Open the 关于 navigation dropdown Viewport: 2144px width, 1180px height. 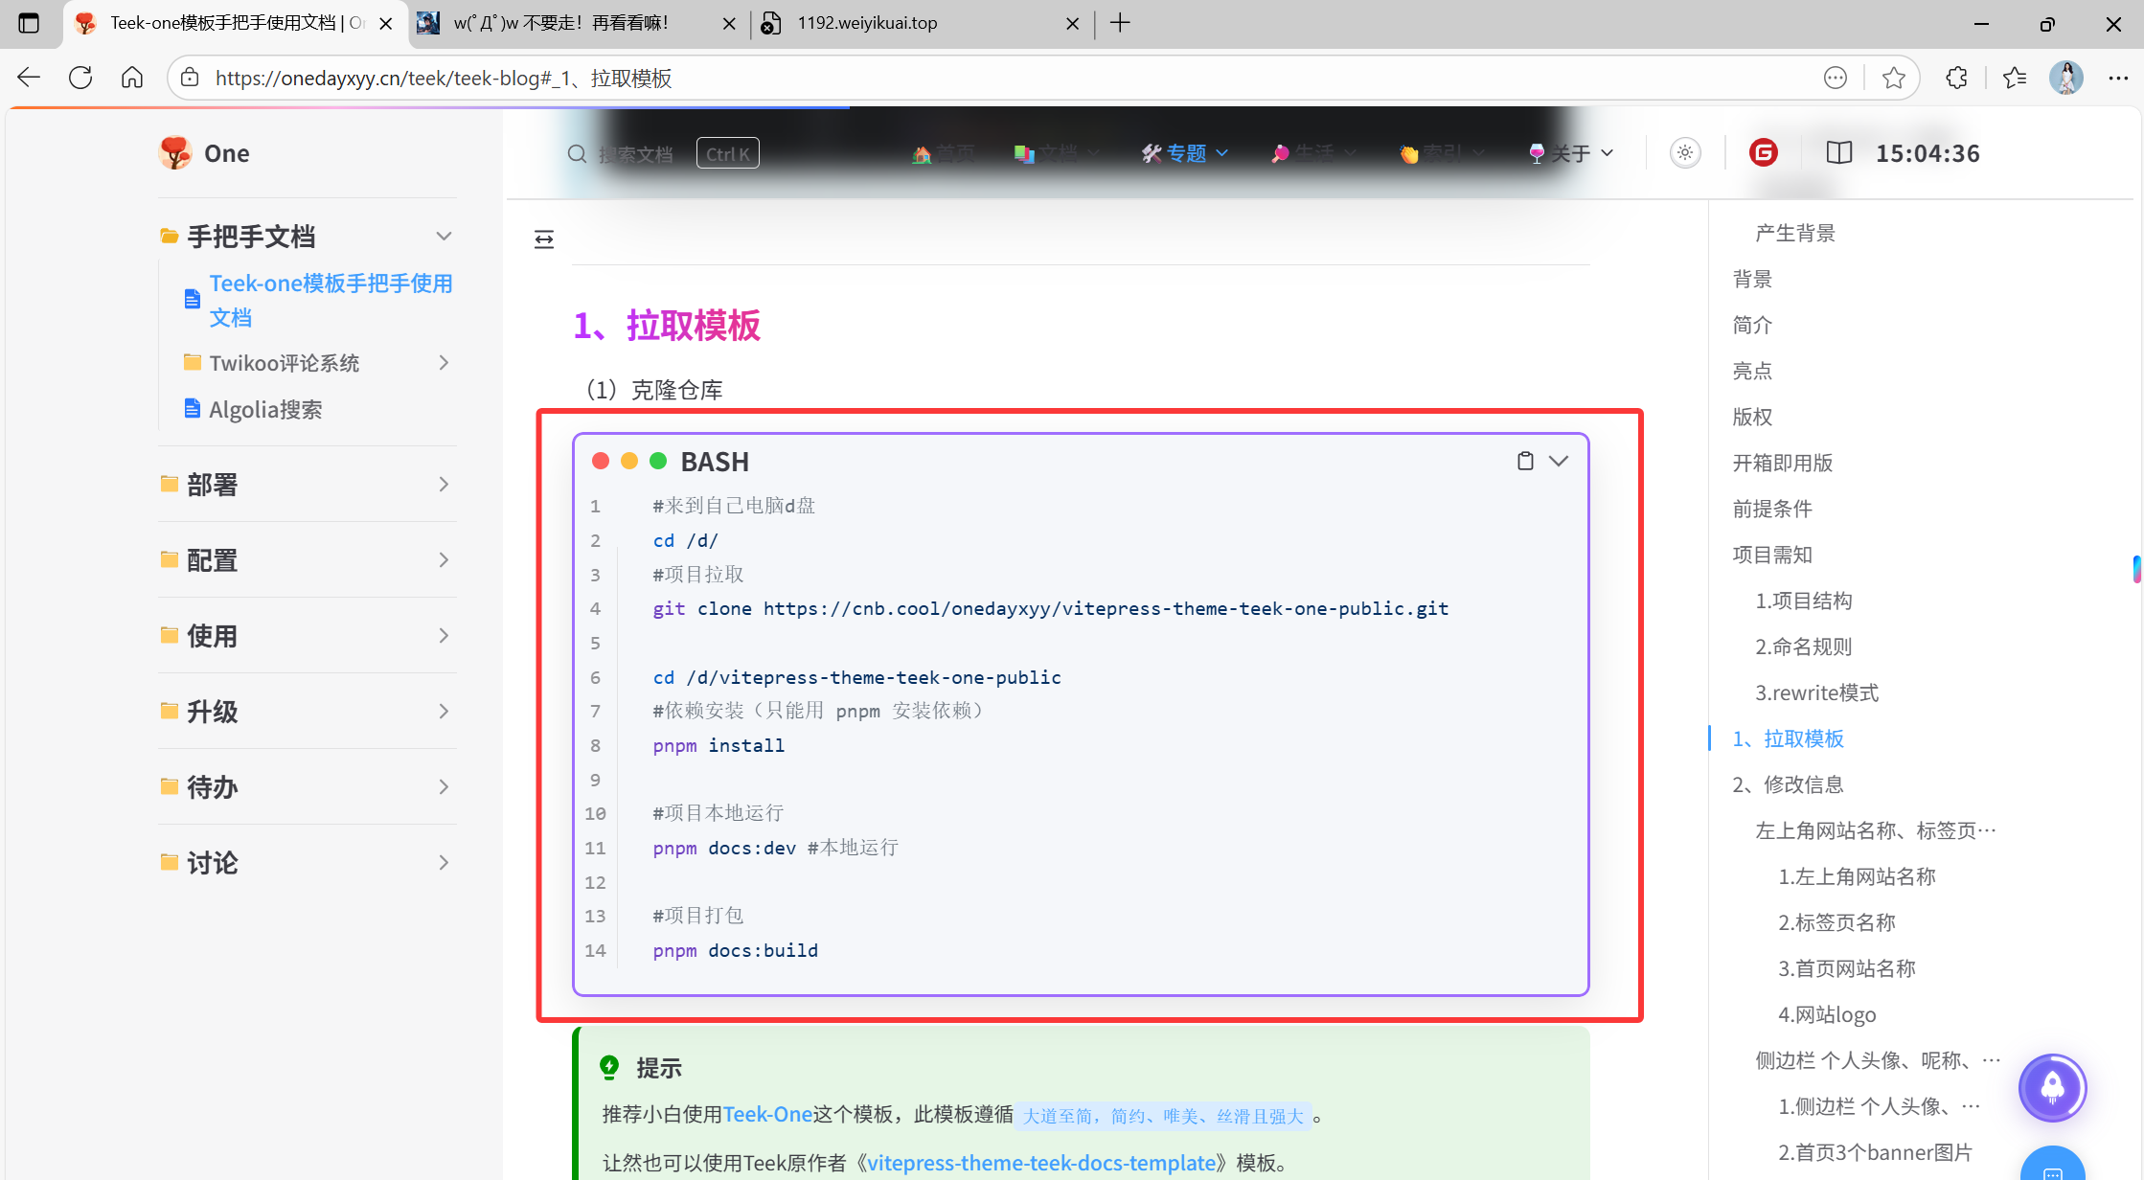[1572, 153]
